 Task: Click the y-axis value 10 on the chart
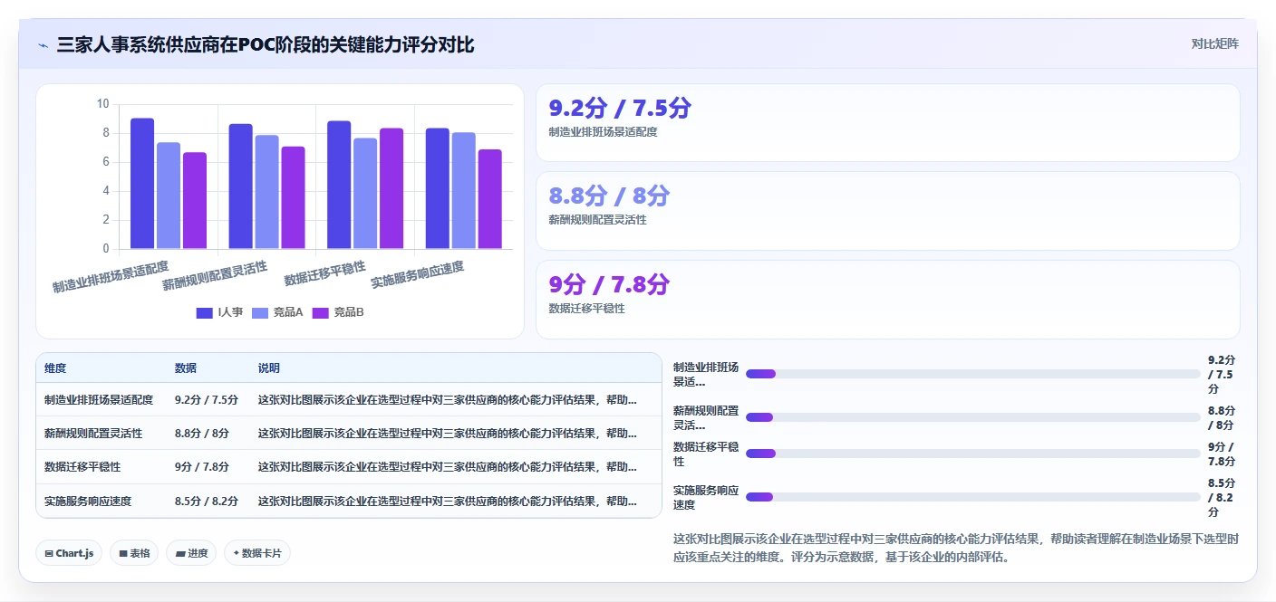(102, 104)
